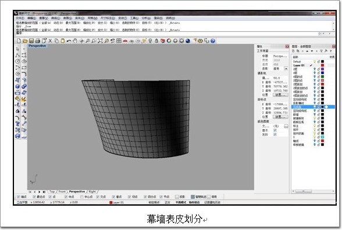Viewport: 342px width, 230px height.
Task: Click the 放置 button under camera position
Action: coord(280,95)
